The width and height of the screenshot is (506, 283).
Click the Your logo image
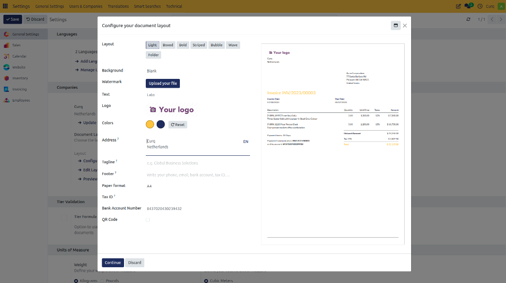171,110
